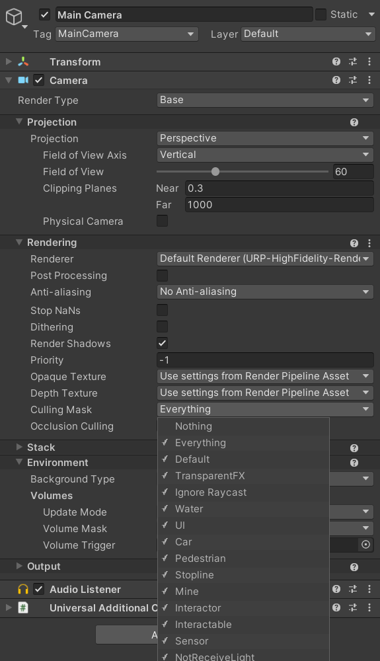Click the Far clipping plane field

(279, 205)
